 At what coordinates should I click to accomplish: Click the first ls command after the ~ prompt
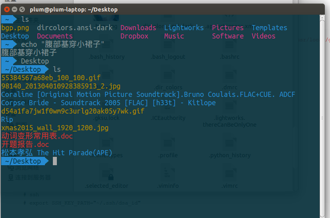(25, 19)
